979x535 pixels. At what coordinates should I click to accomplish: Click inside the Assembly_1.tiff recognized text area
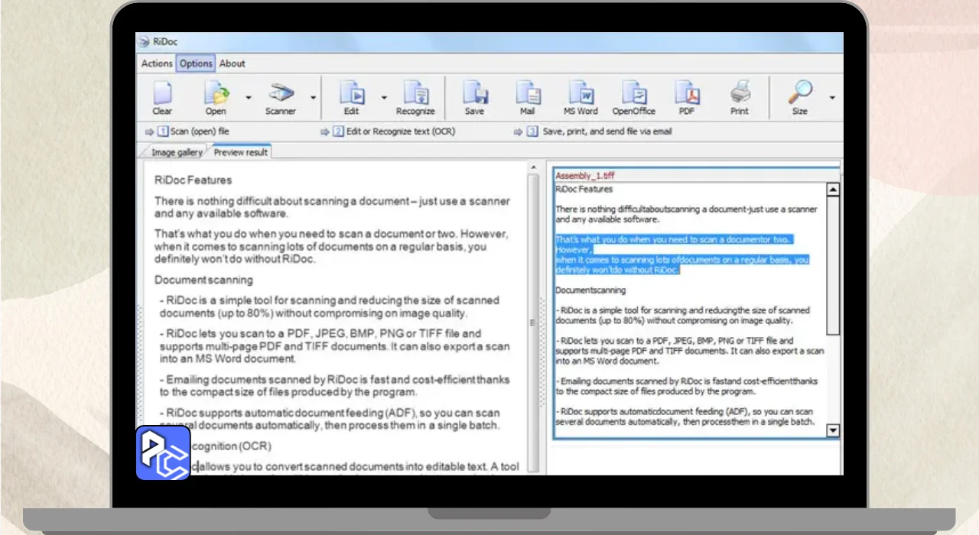[688, 367]
